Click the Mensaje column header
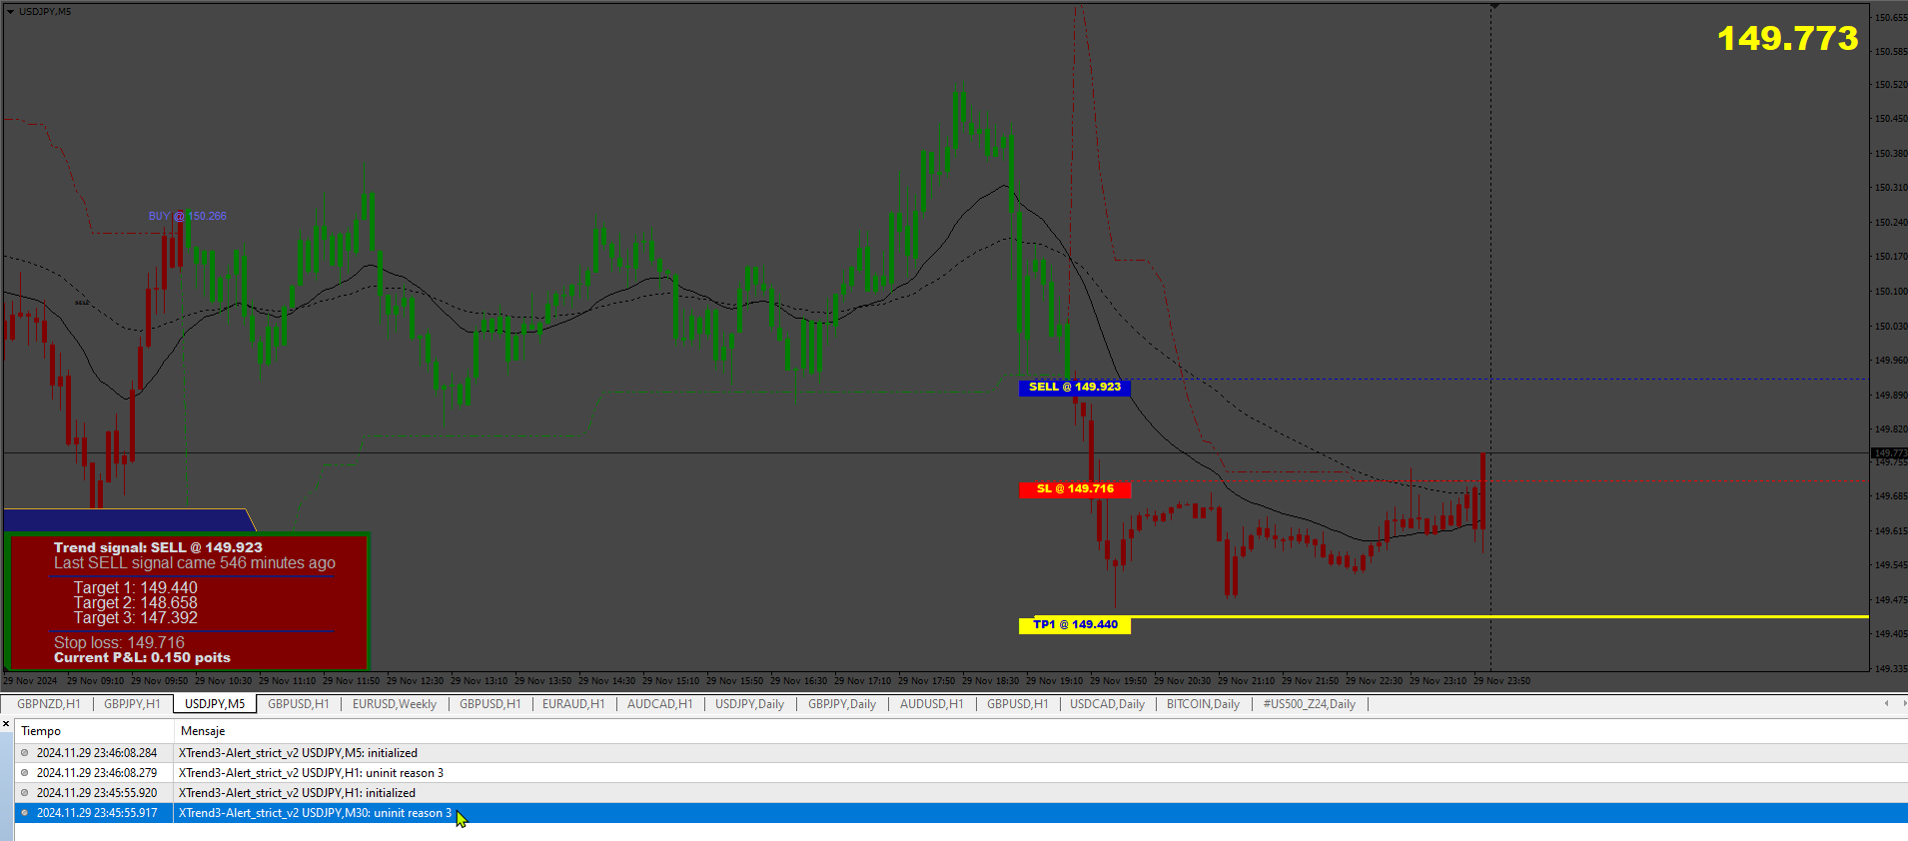Image resolution: width=1908 pixels, height=841 pixels. click(203, 731)
